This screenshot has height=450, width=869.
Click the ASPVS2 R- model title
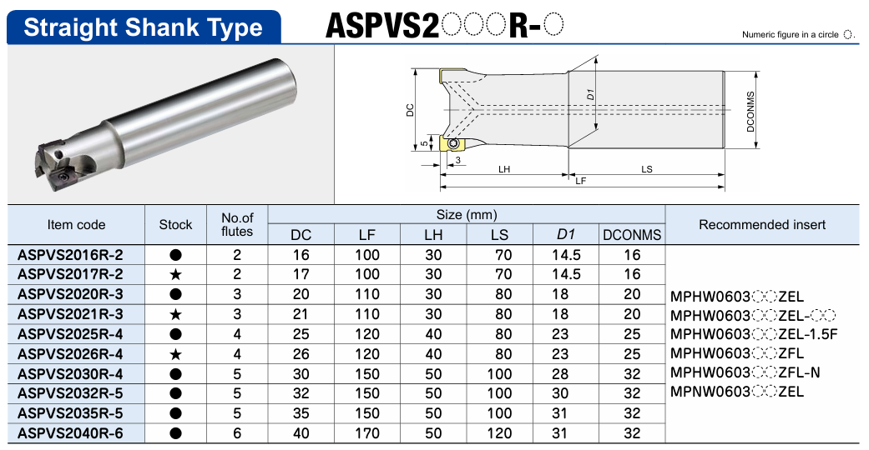point(444,27)
